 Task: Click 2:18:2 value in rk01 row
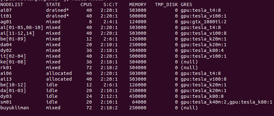tap(109, 68)
